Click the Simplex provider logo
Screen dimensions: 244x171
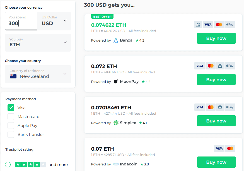tap(125, 123)
